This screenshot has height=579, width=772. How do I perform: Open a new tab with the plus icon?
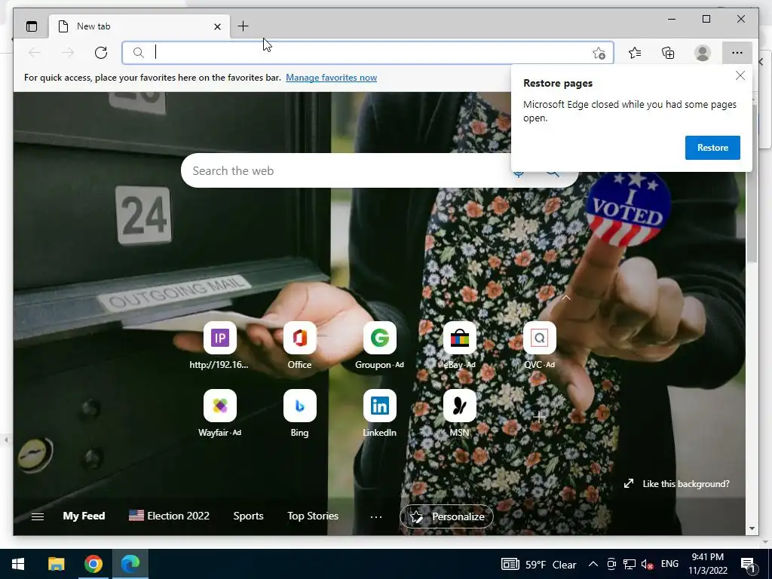tap(243, 26)
